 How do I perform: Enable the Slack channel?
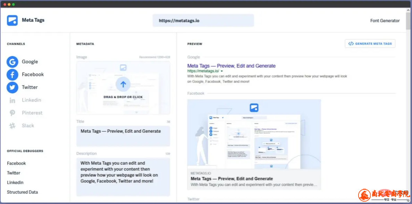(22, 126)
